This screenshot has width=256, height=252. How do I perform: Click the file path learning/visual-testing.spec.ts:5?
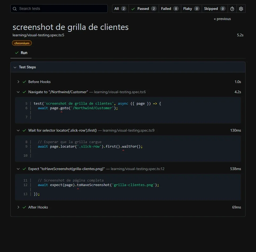coord(38,35)
